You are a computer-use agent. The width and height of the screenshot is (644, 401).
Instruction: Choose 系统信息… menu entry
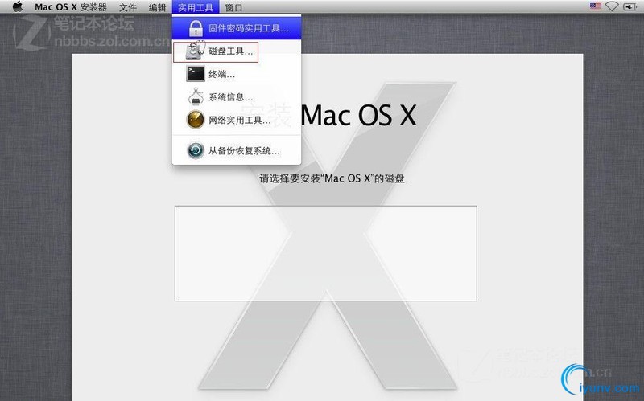pyautogui.click(x=237, y=97)
